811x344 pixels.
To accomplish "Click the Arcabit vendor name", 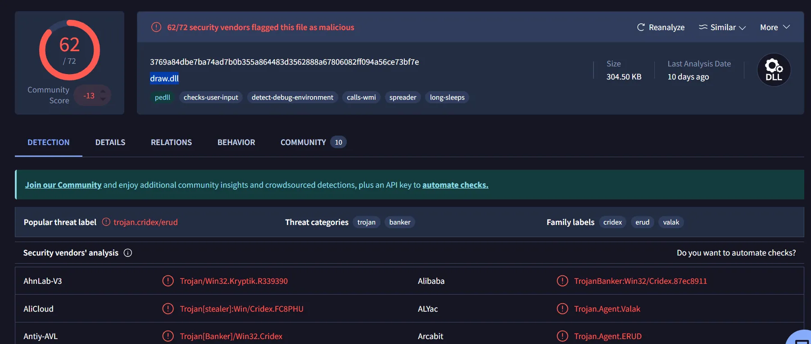I will coord(430,336).
